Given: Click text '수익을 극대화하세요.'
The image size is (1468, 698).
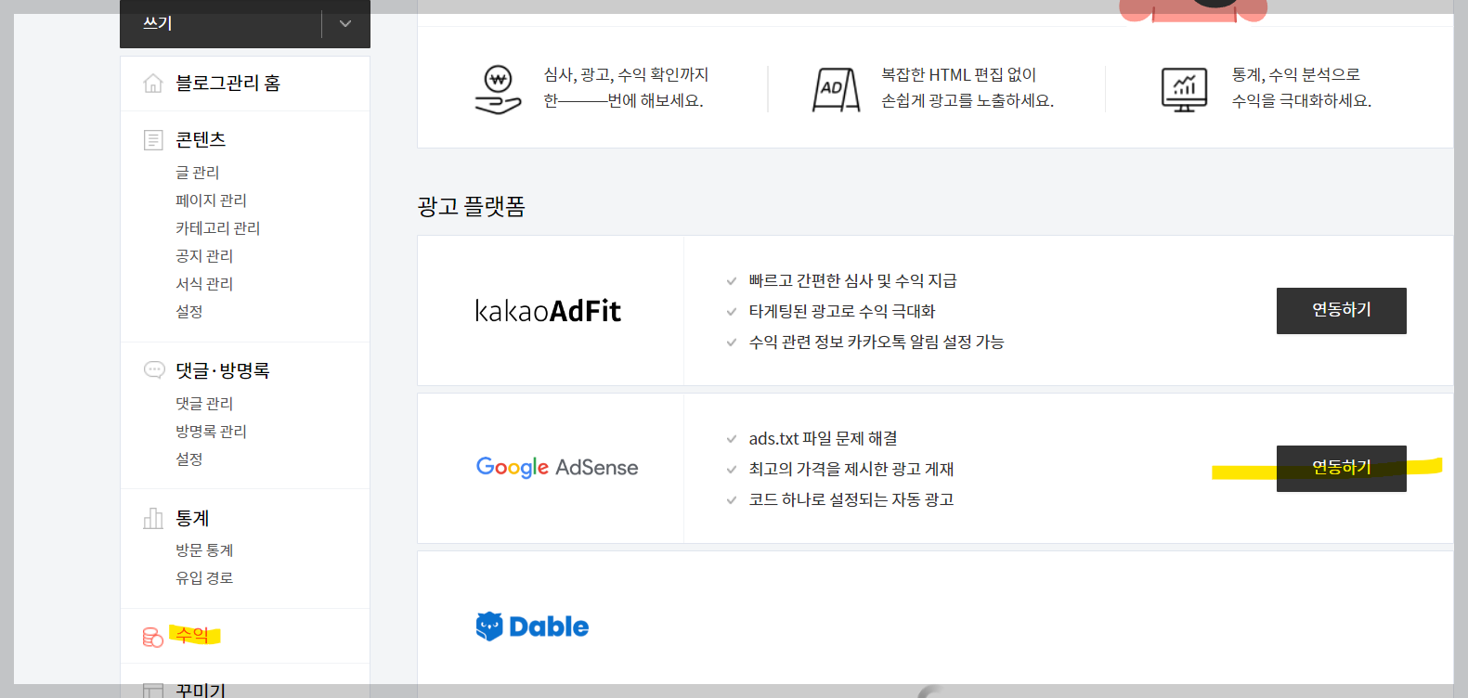Looking at the screenshot, I should tap(1302, 101).
